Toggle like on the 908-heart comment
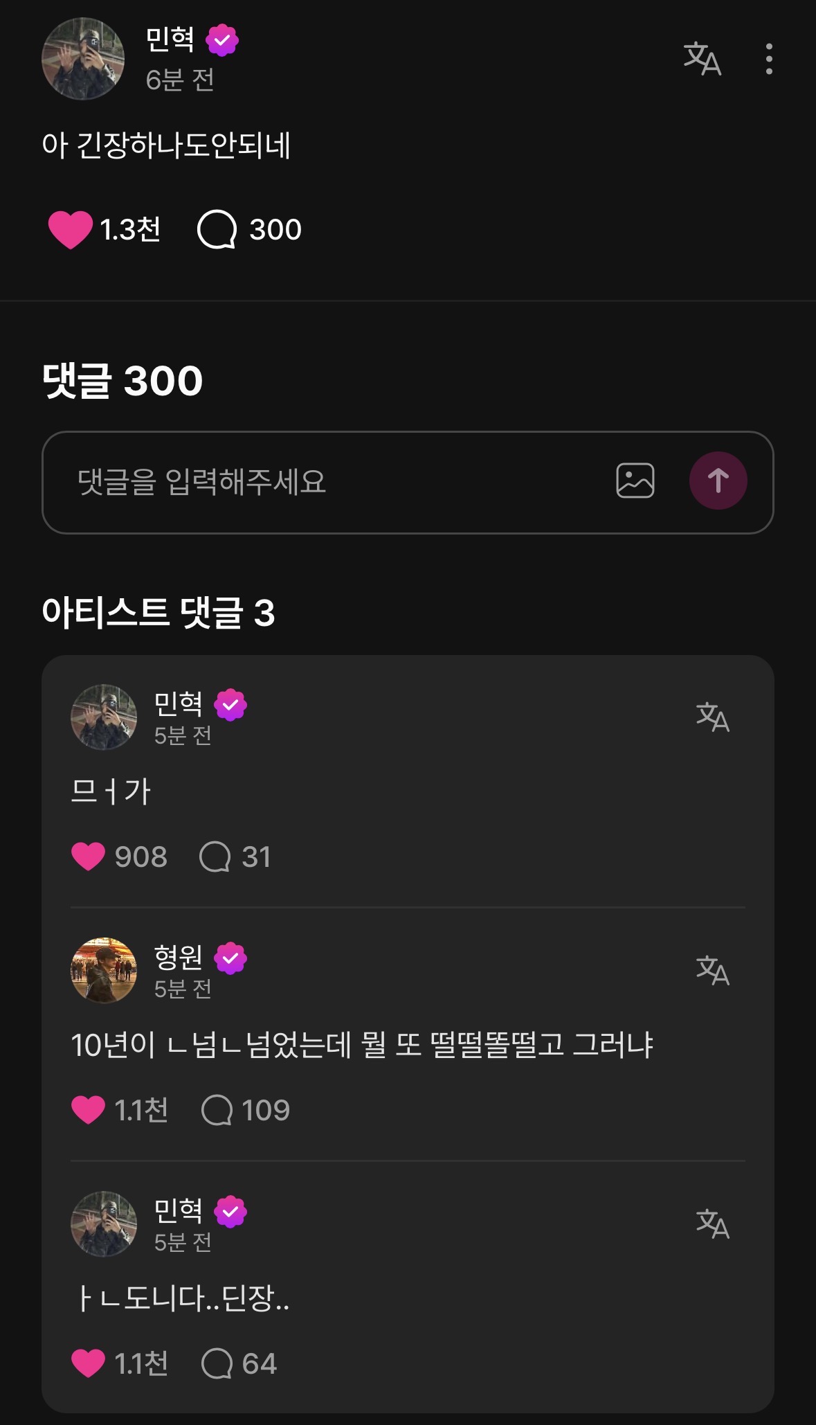Viewport: 816px width, 1425px height. tap(88, 857)
